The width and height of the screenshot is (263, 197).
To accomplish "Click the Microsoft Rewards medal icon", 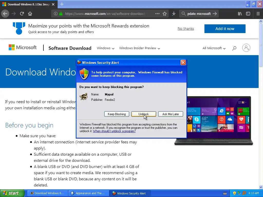I will (19, 28).
